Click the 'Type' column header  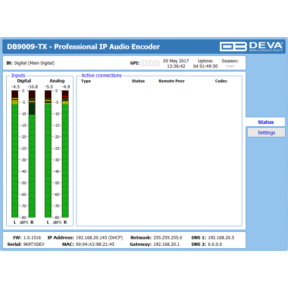pyautogui.click(x=86, y=81)
